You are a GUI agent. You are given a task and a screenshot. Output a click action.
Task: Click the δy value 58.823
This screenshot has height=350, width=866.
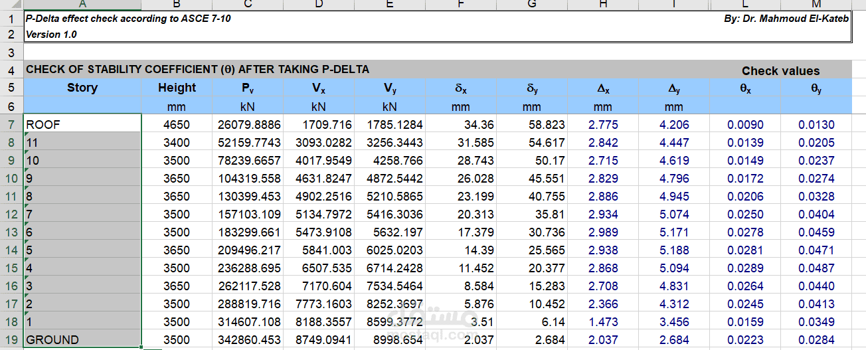(x=532, y=124)
